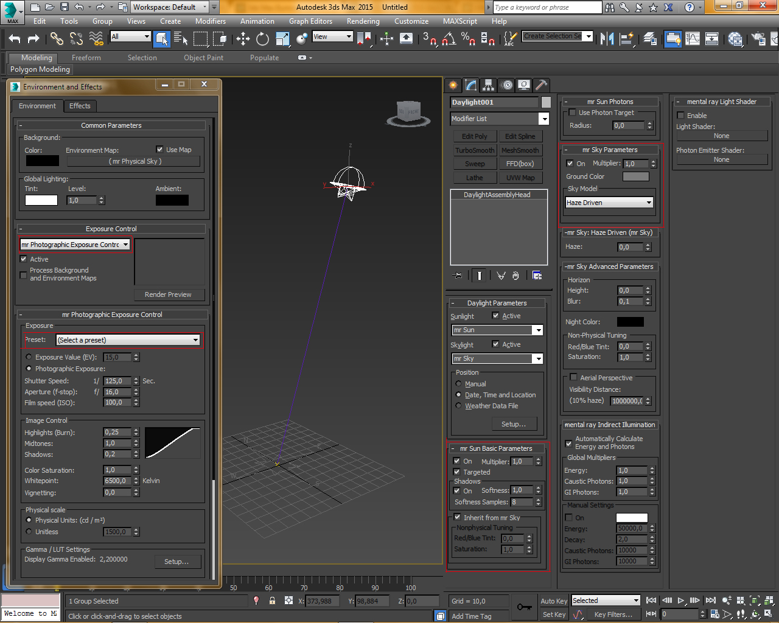Viewport: 779px width, 623px height.
Task: Activate the Select Object tool
Action: point(162,39)
